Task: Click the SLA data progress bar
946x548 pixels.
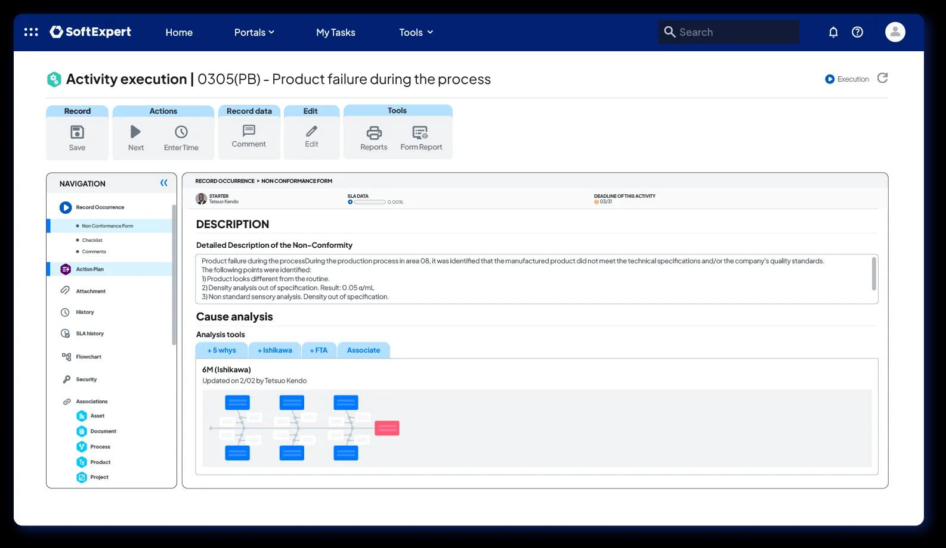Action: pos(370,202)
